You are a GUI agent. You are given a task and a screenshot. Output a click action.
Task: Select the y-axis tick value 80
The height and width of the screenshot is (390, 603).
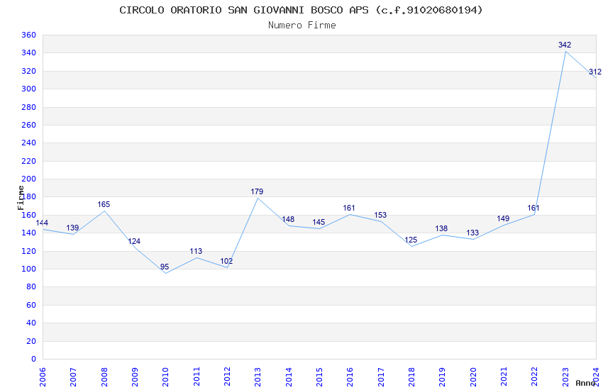31,287
